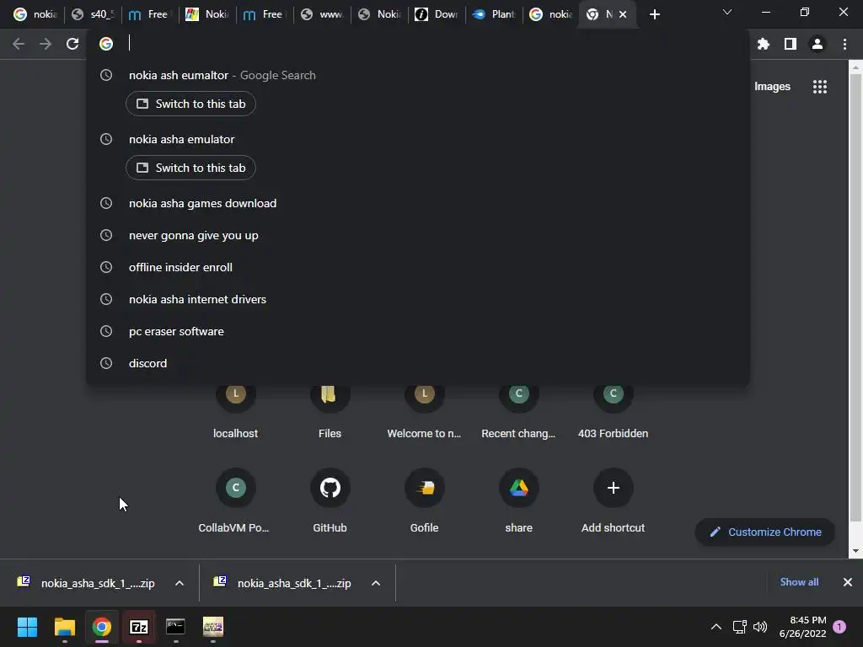Select suggestion nokia asha internet drivers
This screenshot has height=647, width=863.
click(x=418, y=299)
